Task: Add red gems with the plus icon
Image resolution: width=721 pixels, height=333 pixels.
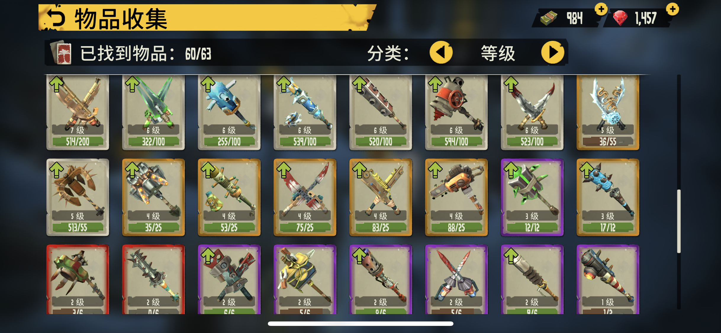Action: (672, 9)
